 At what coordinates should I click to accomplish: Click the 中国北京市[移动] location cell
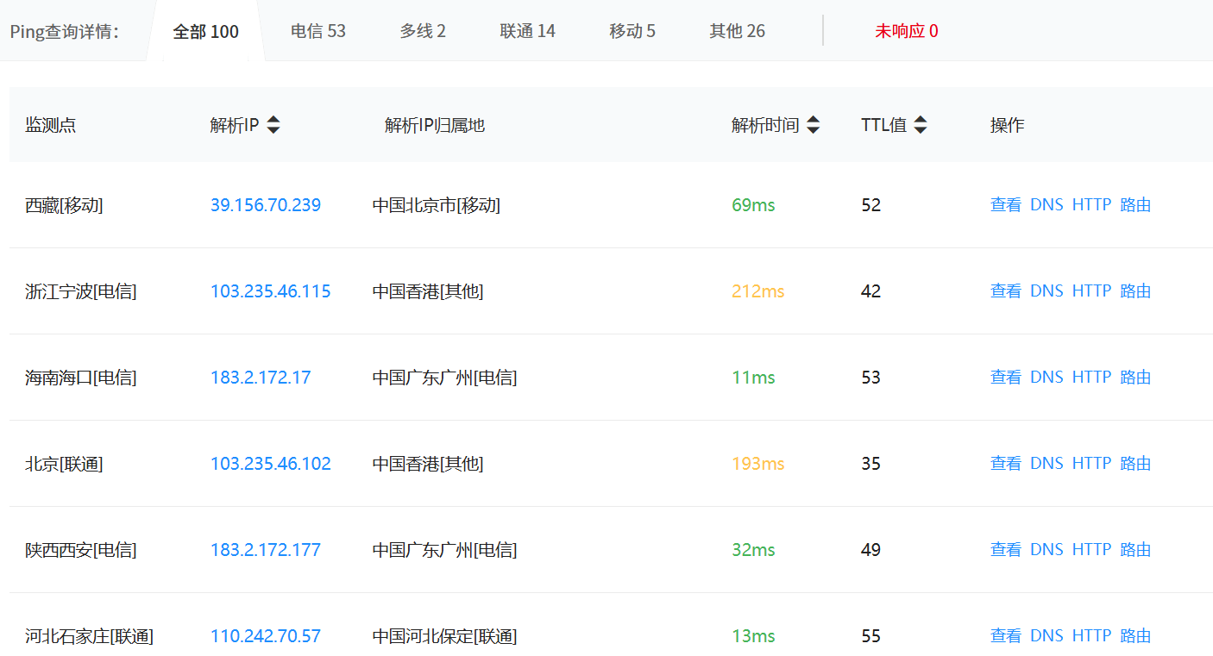437,205
